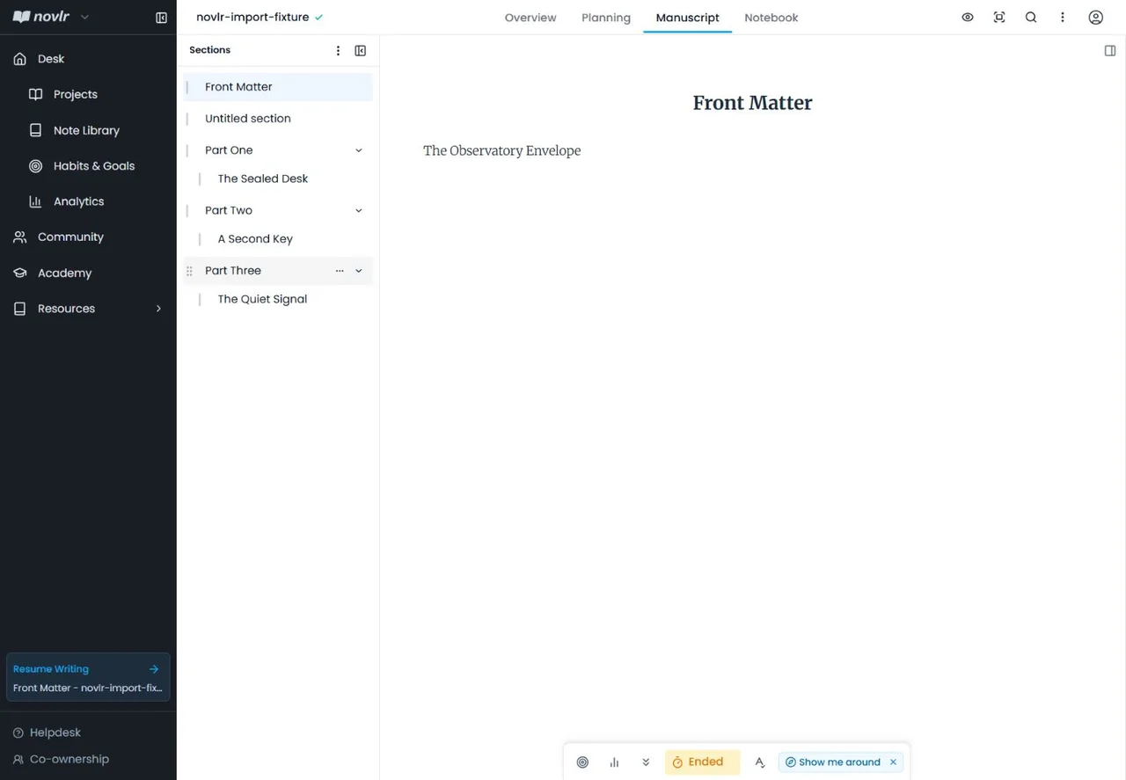This screenshot has width=1126, height=780.
Task: Open Sections panel options dots
Action: pos(338,51)
